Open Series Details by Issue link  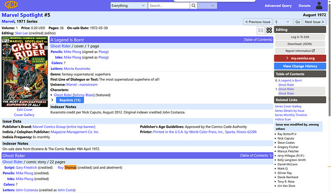290,111
